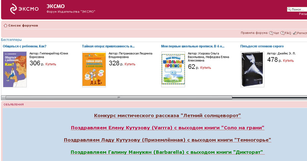307x161 pixels.
Task: Open the Чат link
Action: tap(276, 33)
